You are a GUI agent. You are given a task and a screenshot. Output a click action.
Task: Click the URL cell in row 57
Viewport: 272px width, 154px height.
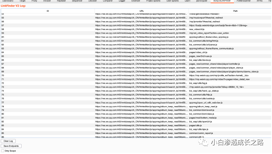click(142, 26)
